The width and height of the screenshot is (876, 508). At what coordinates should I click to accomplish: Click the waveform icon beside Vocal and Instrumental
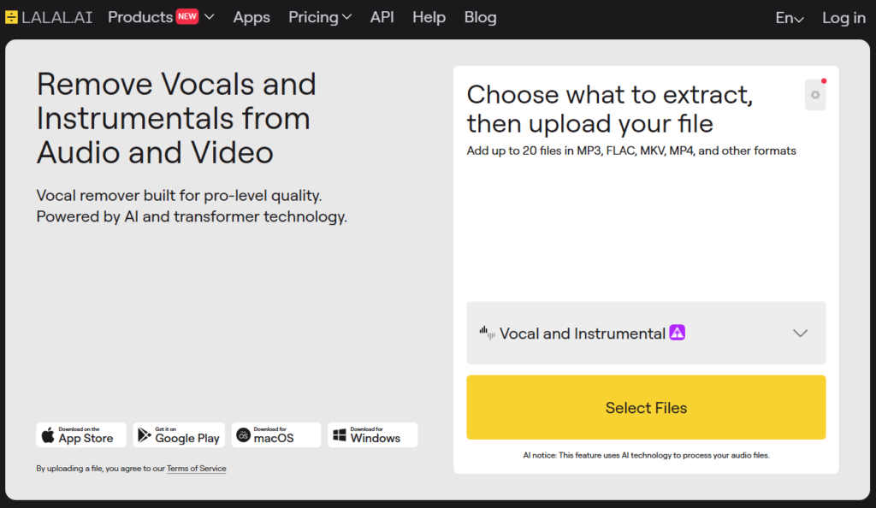(x=487, y=334)
